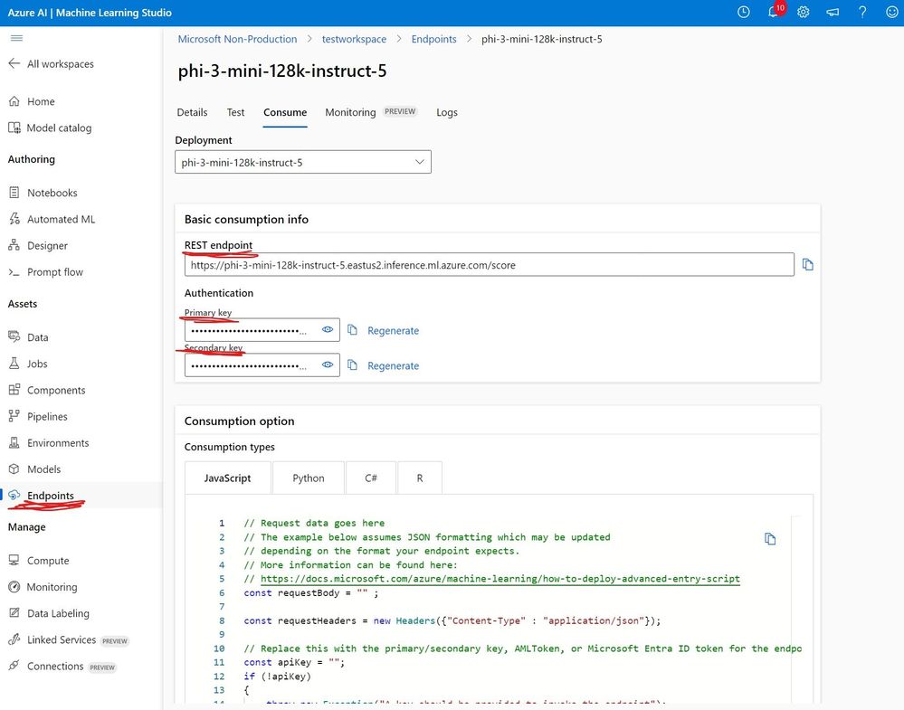Screen dimensions: 904x710
Task: Reveal the secondary key with eye icon
Action: tap(328, 364)
